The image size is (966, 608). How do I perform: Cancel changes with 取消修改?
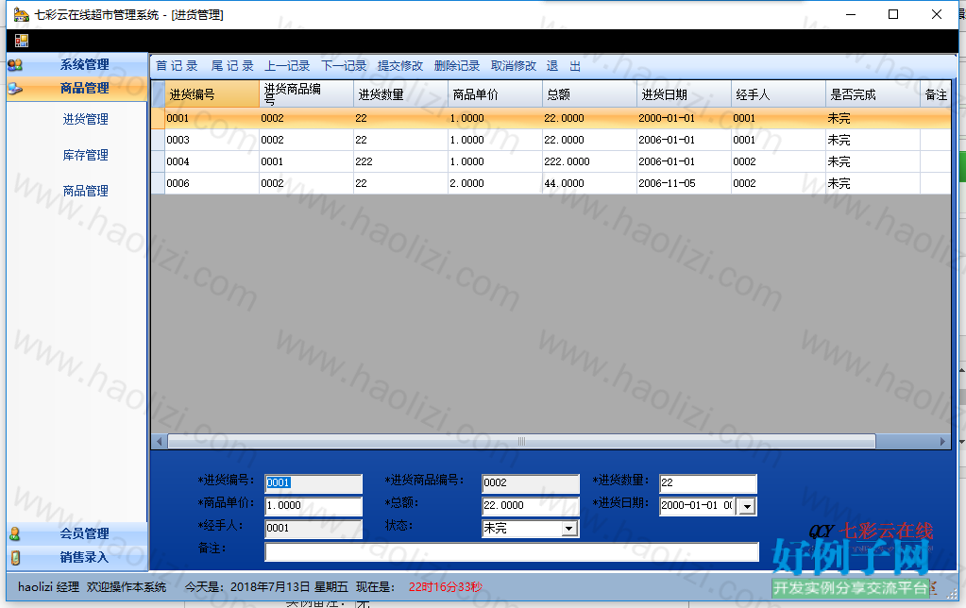[514, 66]
